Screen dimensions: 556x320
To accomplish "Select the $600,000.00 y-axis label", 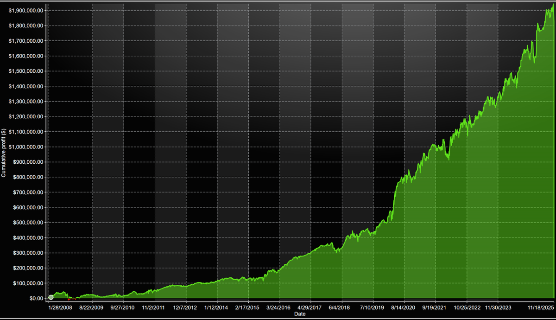I will 29,207.
